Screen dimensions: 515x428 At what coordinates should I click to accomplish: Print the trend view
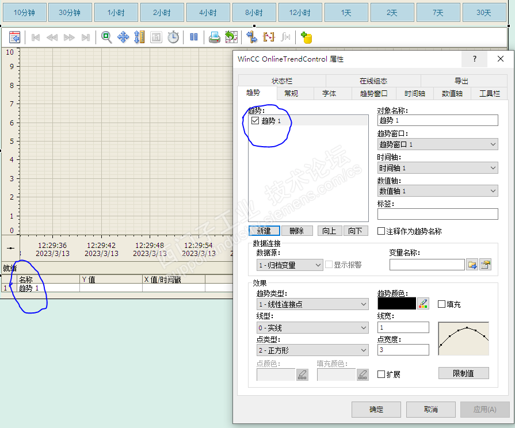coord(215,37)
